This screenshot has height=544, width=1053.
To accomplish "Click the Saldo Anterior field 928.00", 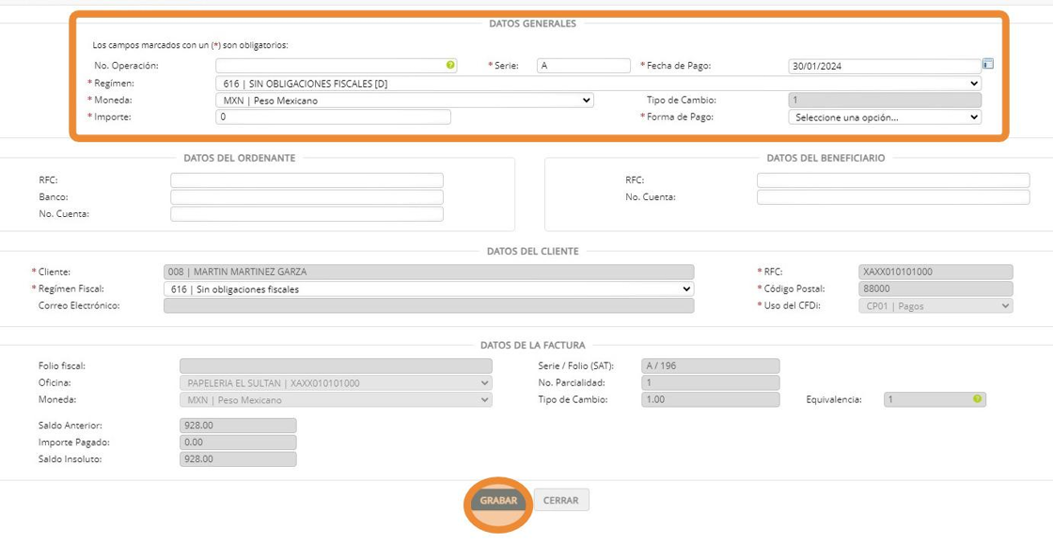I will click(x=238, y=426).
